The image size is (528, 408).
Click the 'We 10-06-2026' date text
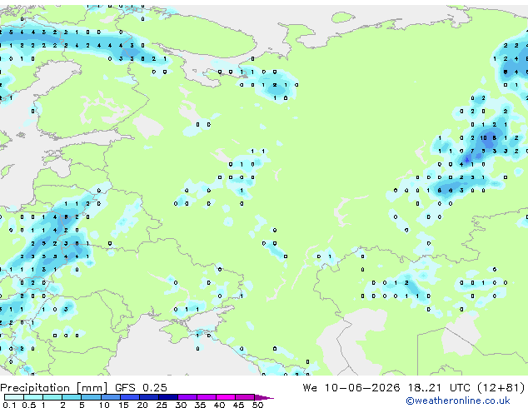(351, 388)
